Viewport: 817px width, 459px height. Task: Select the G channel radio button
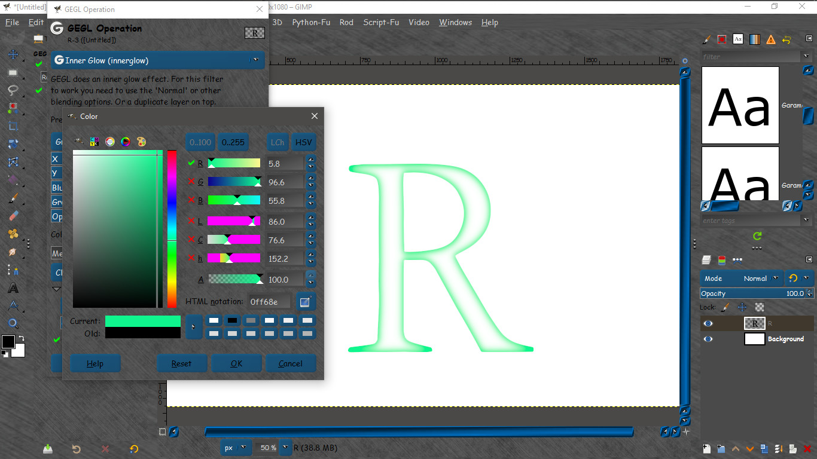(x=191, y=182)
